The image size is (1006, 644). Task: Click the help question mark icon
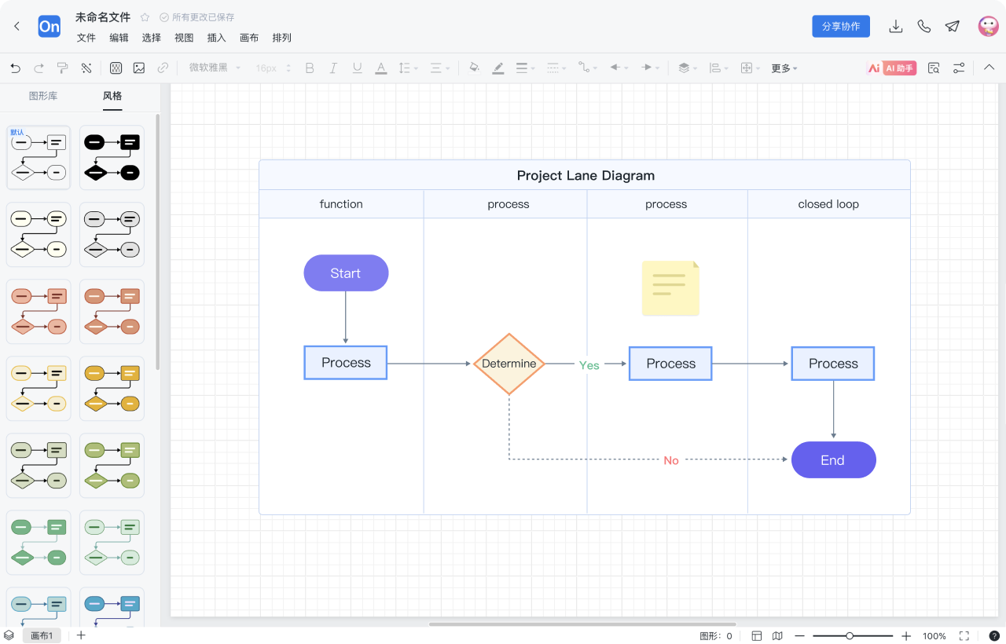(994, 635)
